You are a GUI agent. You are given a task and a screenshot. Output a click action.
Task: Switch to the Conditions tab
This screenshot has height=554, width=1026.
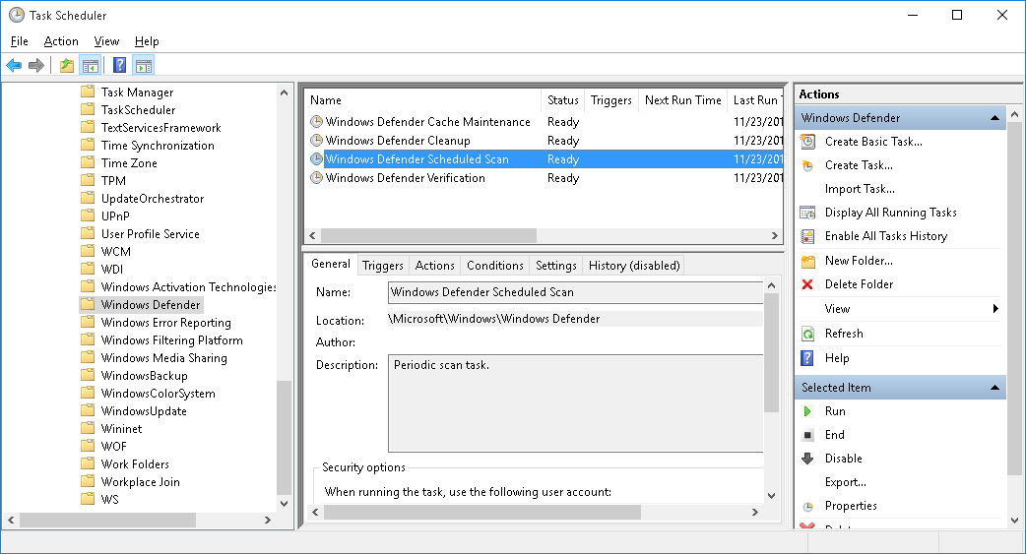(494, 266)
